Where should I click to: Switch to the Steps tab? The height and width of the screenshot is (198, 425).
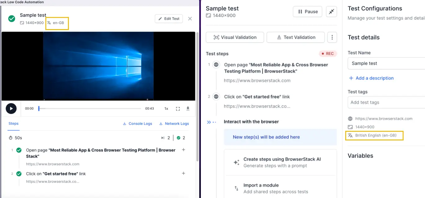point(13,123)
